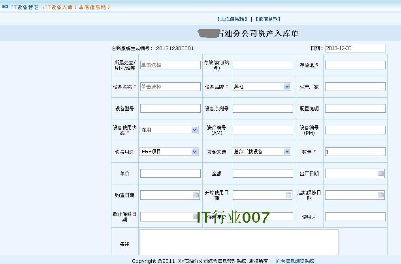401x264 pixels.
Task: Click the IT设备管理 breadcrumb link
Action: click(x=25, y=7)
